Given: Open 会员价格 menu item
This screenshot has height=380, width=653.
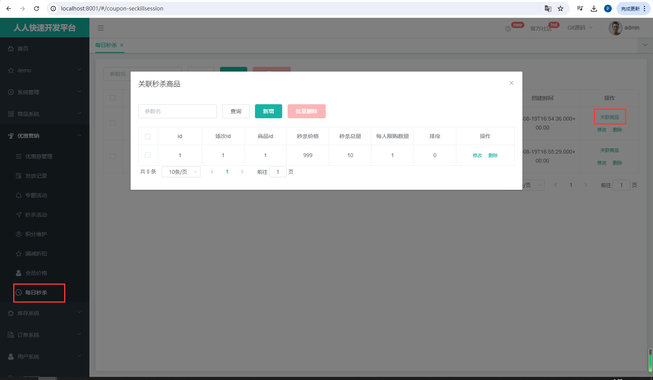Looking at the screenshot, I should point(45,273).
